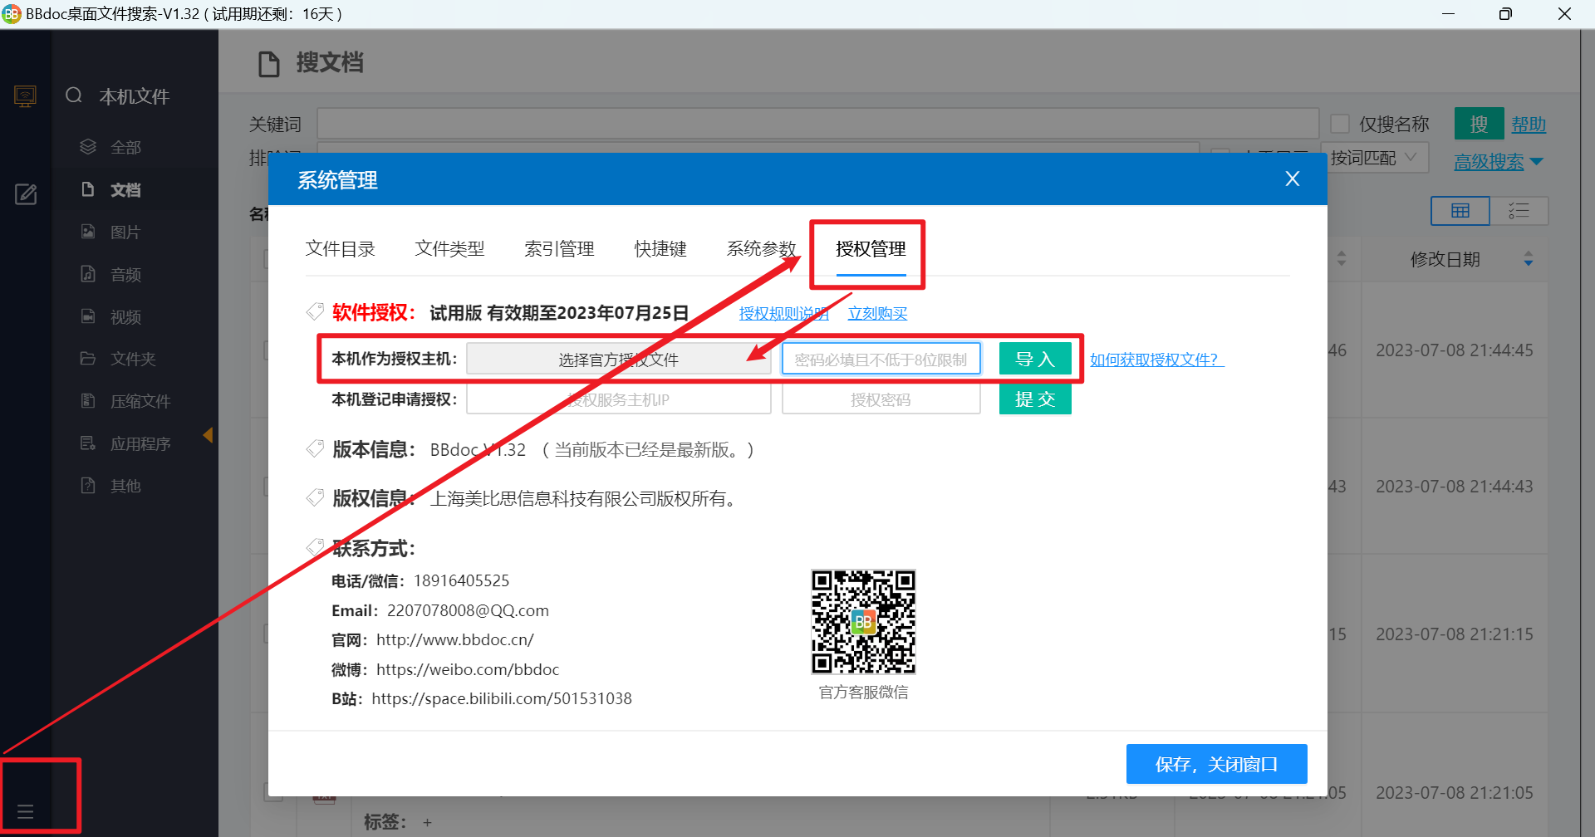Open 按词匹配 dropdown

coord(1375,158)
